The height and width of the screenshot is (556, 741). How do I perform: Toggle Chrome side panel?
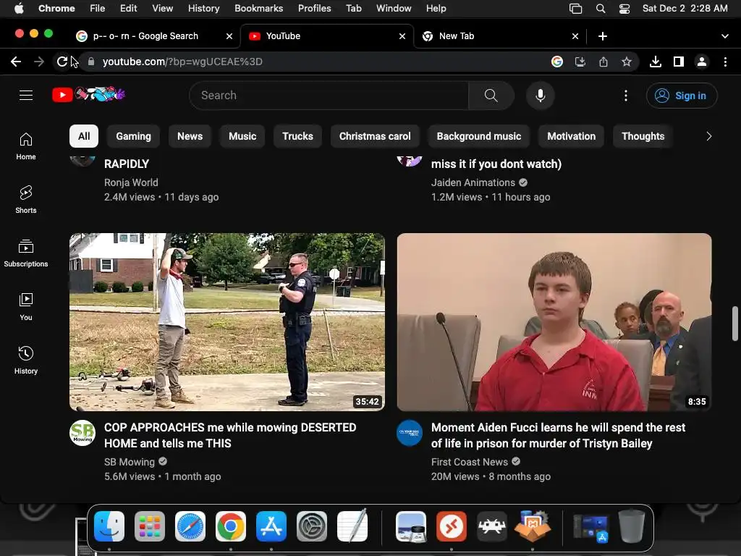679,62
